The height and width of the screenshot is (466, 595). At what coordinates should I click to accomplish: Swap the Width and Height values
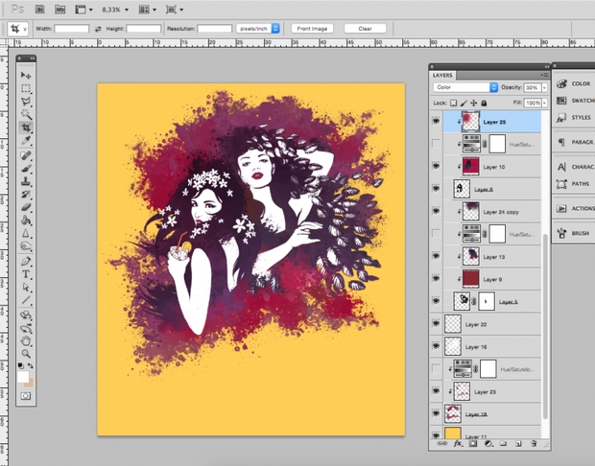pos(98,29)
